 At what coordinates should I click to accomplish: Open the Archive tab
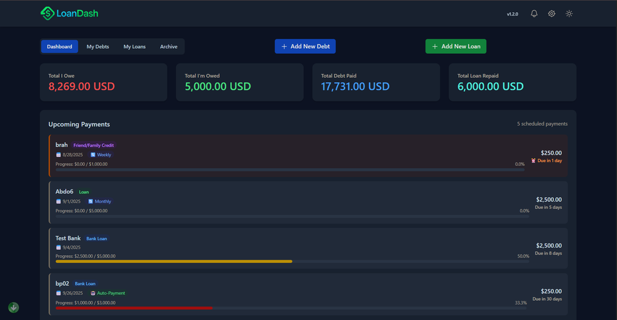click(168, 46)
